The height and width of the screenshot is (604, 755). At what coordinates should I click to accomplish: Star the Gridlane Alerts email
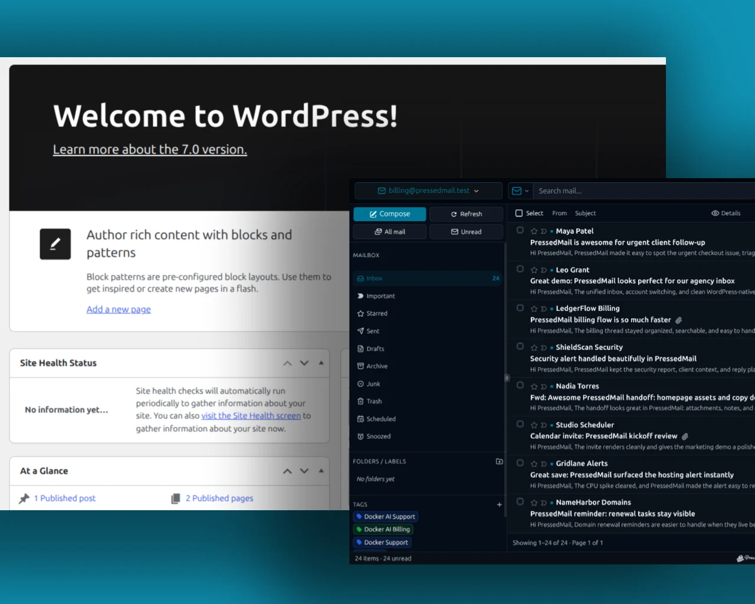point(534,464)
